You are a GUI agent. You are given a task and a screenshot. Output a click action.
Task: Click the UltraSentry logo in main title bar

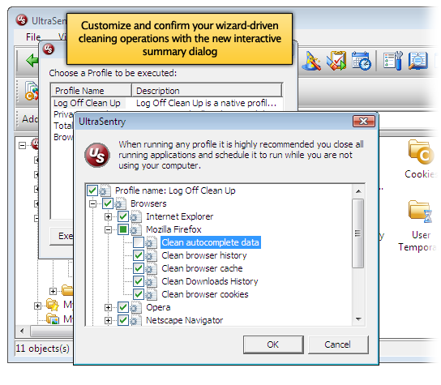pyautogui.click(x=22, y=20)
